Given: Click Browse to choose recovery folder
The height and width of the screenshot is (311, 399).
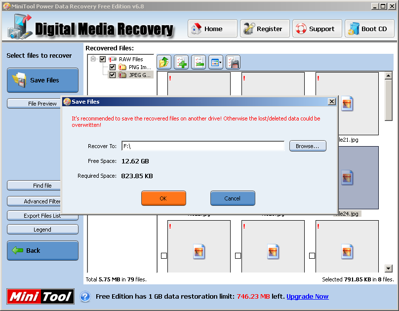Looking at the screenshot, I should tap(308, 146).
